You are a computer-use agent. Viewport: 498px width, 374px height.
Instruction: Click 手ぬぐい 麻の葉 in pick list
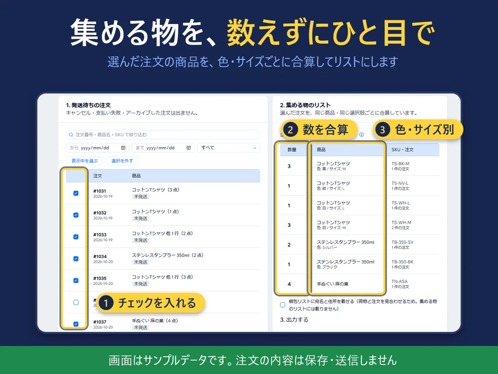coord(332,284)
